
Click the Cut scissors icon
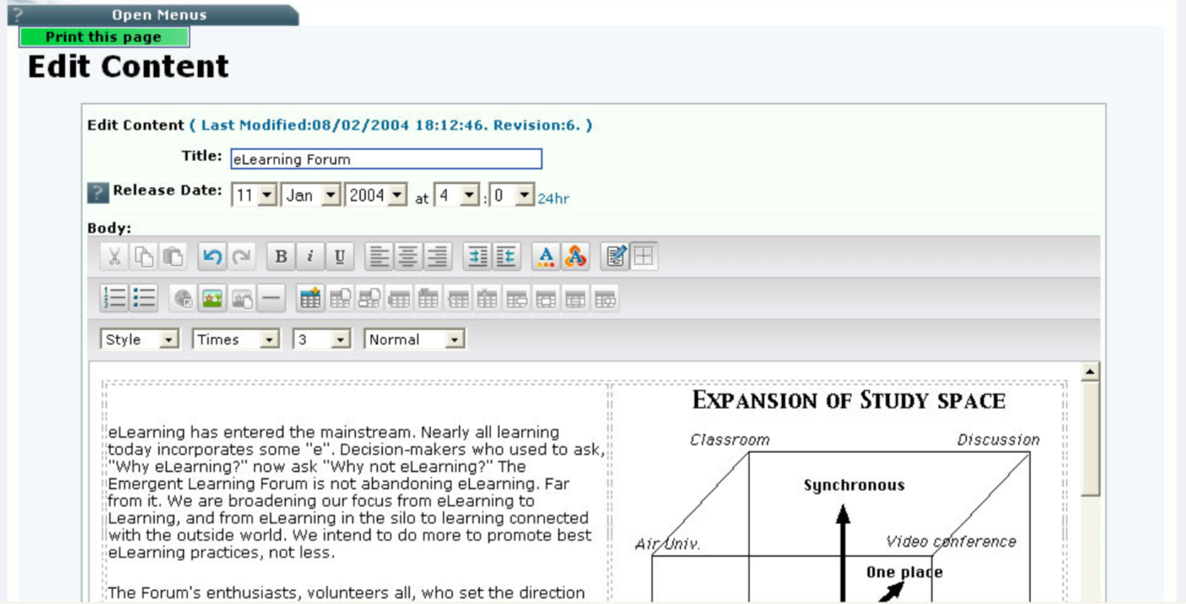click(x=115, y=256)
